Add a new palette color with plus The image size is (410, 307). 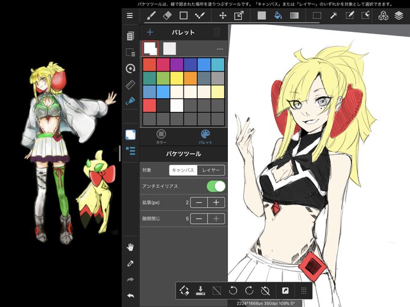click(150, 33)
